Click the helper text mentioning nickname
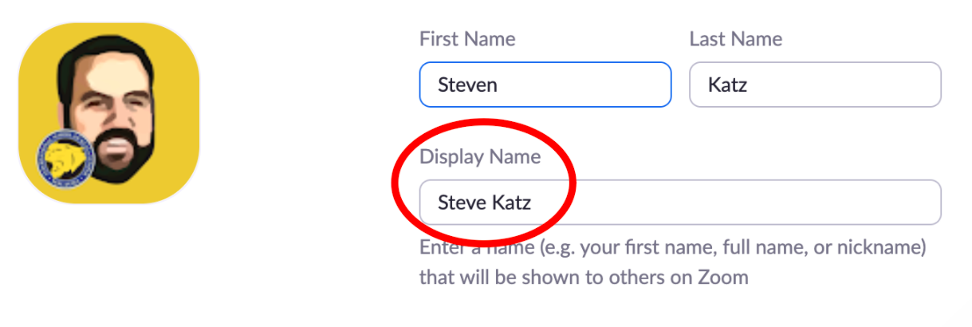972x327 pixels. (x=672, y=249)
